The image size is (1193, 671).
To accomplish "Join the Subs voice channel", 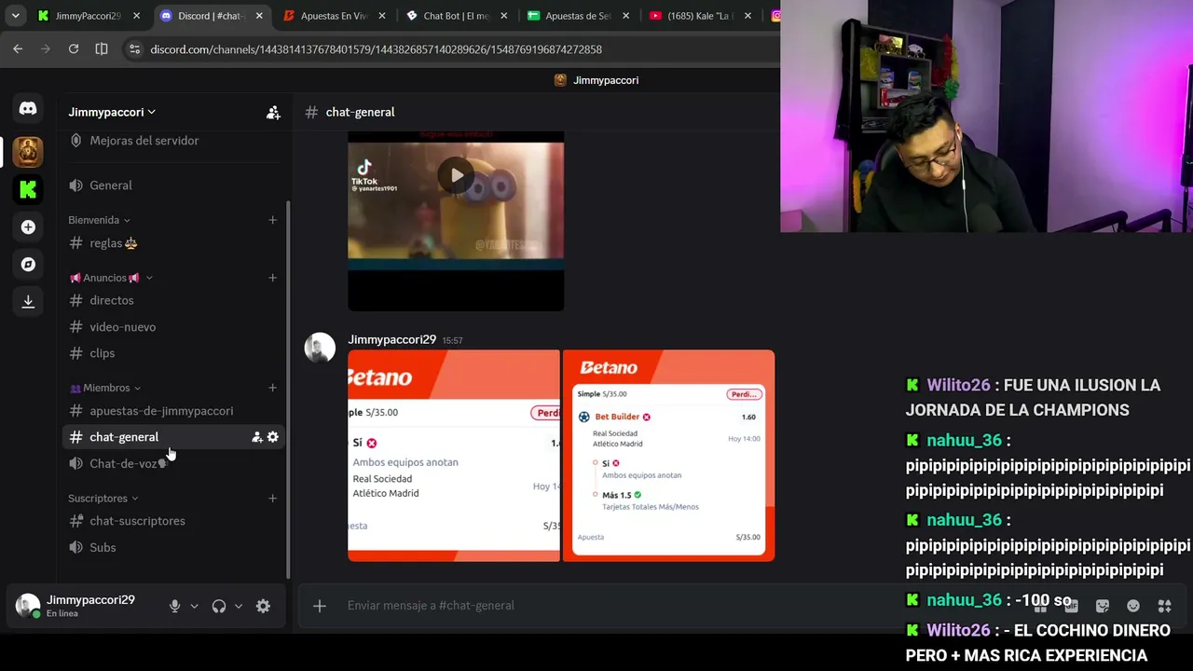I will click(x=173, y=548).
